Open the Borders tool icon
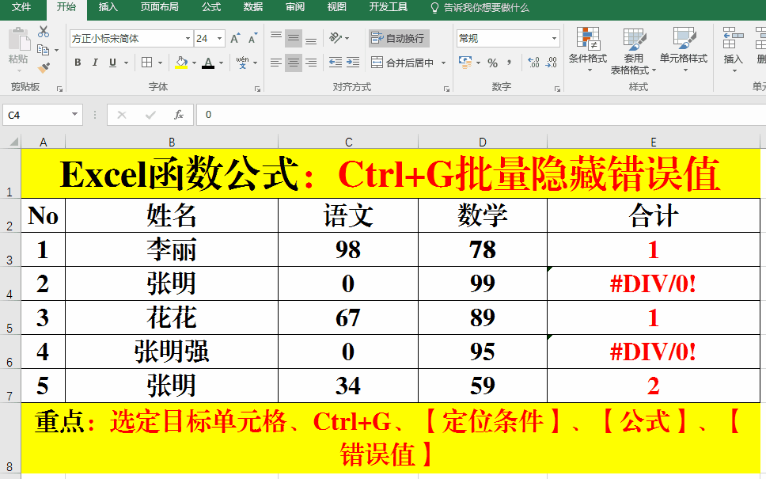The image size is (766, 479). click(146, 63)
